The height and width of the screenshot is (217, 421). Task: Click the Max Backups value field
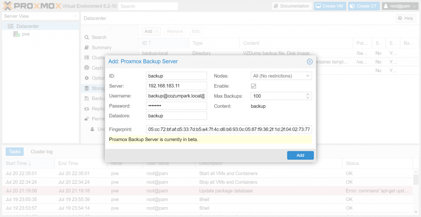(278, 96)
